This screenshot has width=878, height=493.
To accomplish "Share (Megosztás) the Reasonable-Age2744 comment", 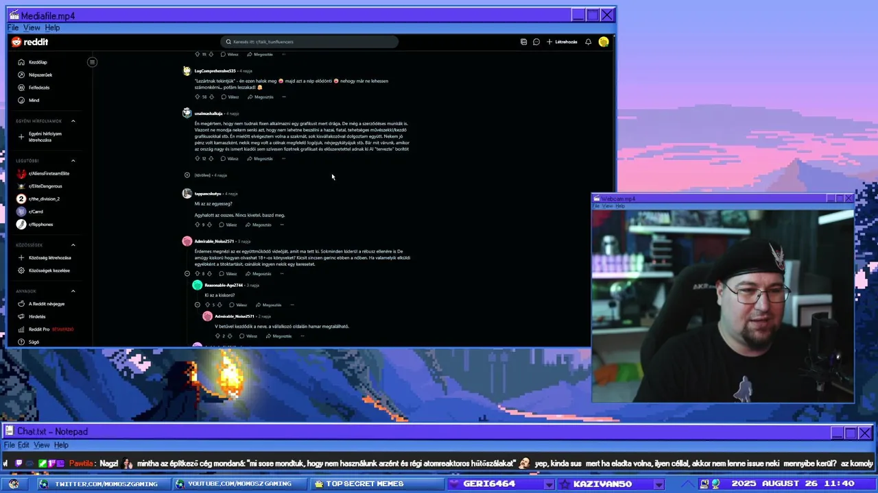I will coord(268,305).
